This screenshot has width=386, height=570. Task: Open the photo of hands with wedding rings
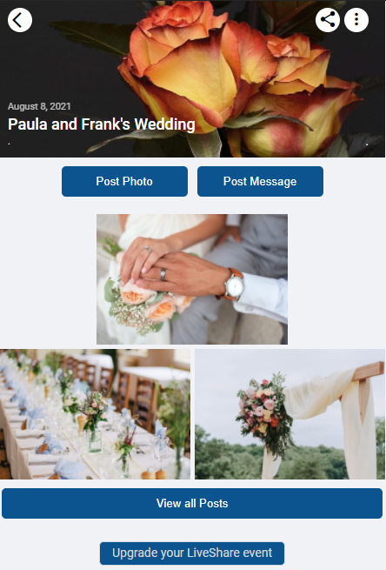pyautogui.click(x=192, y=279)
